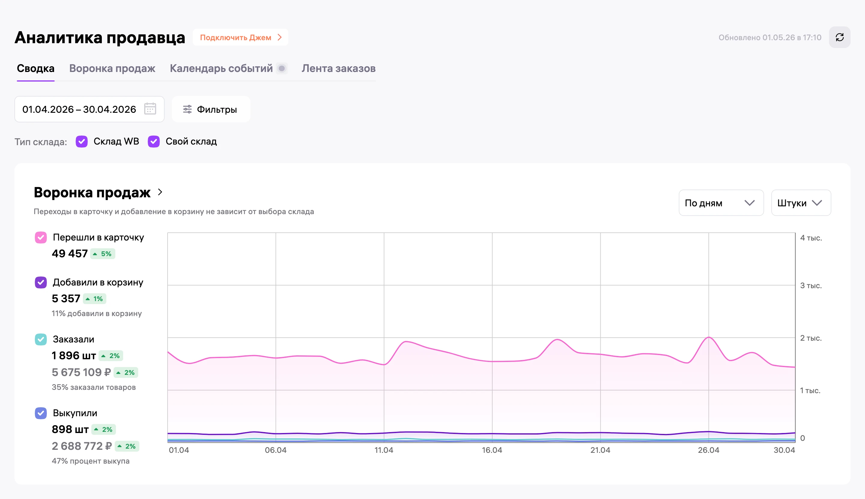
Task: Click the Обновлено 01.05.26 в 17:10 timestamp
Action: (x=769, y=37)
